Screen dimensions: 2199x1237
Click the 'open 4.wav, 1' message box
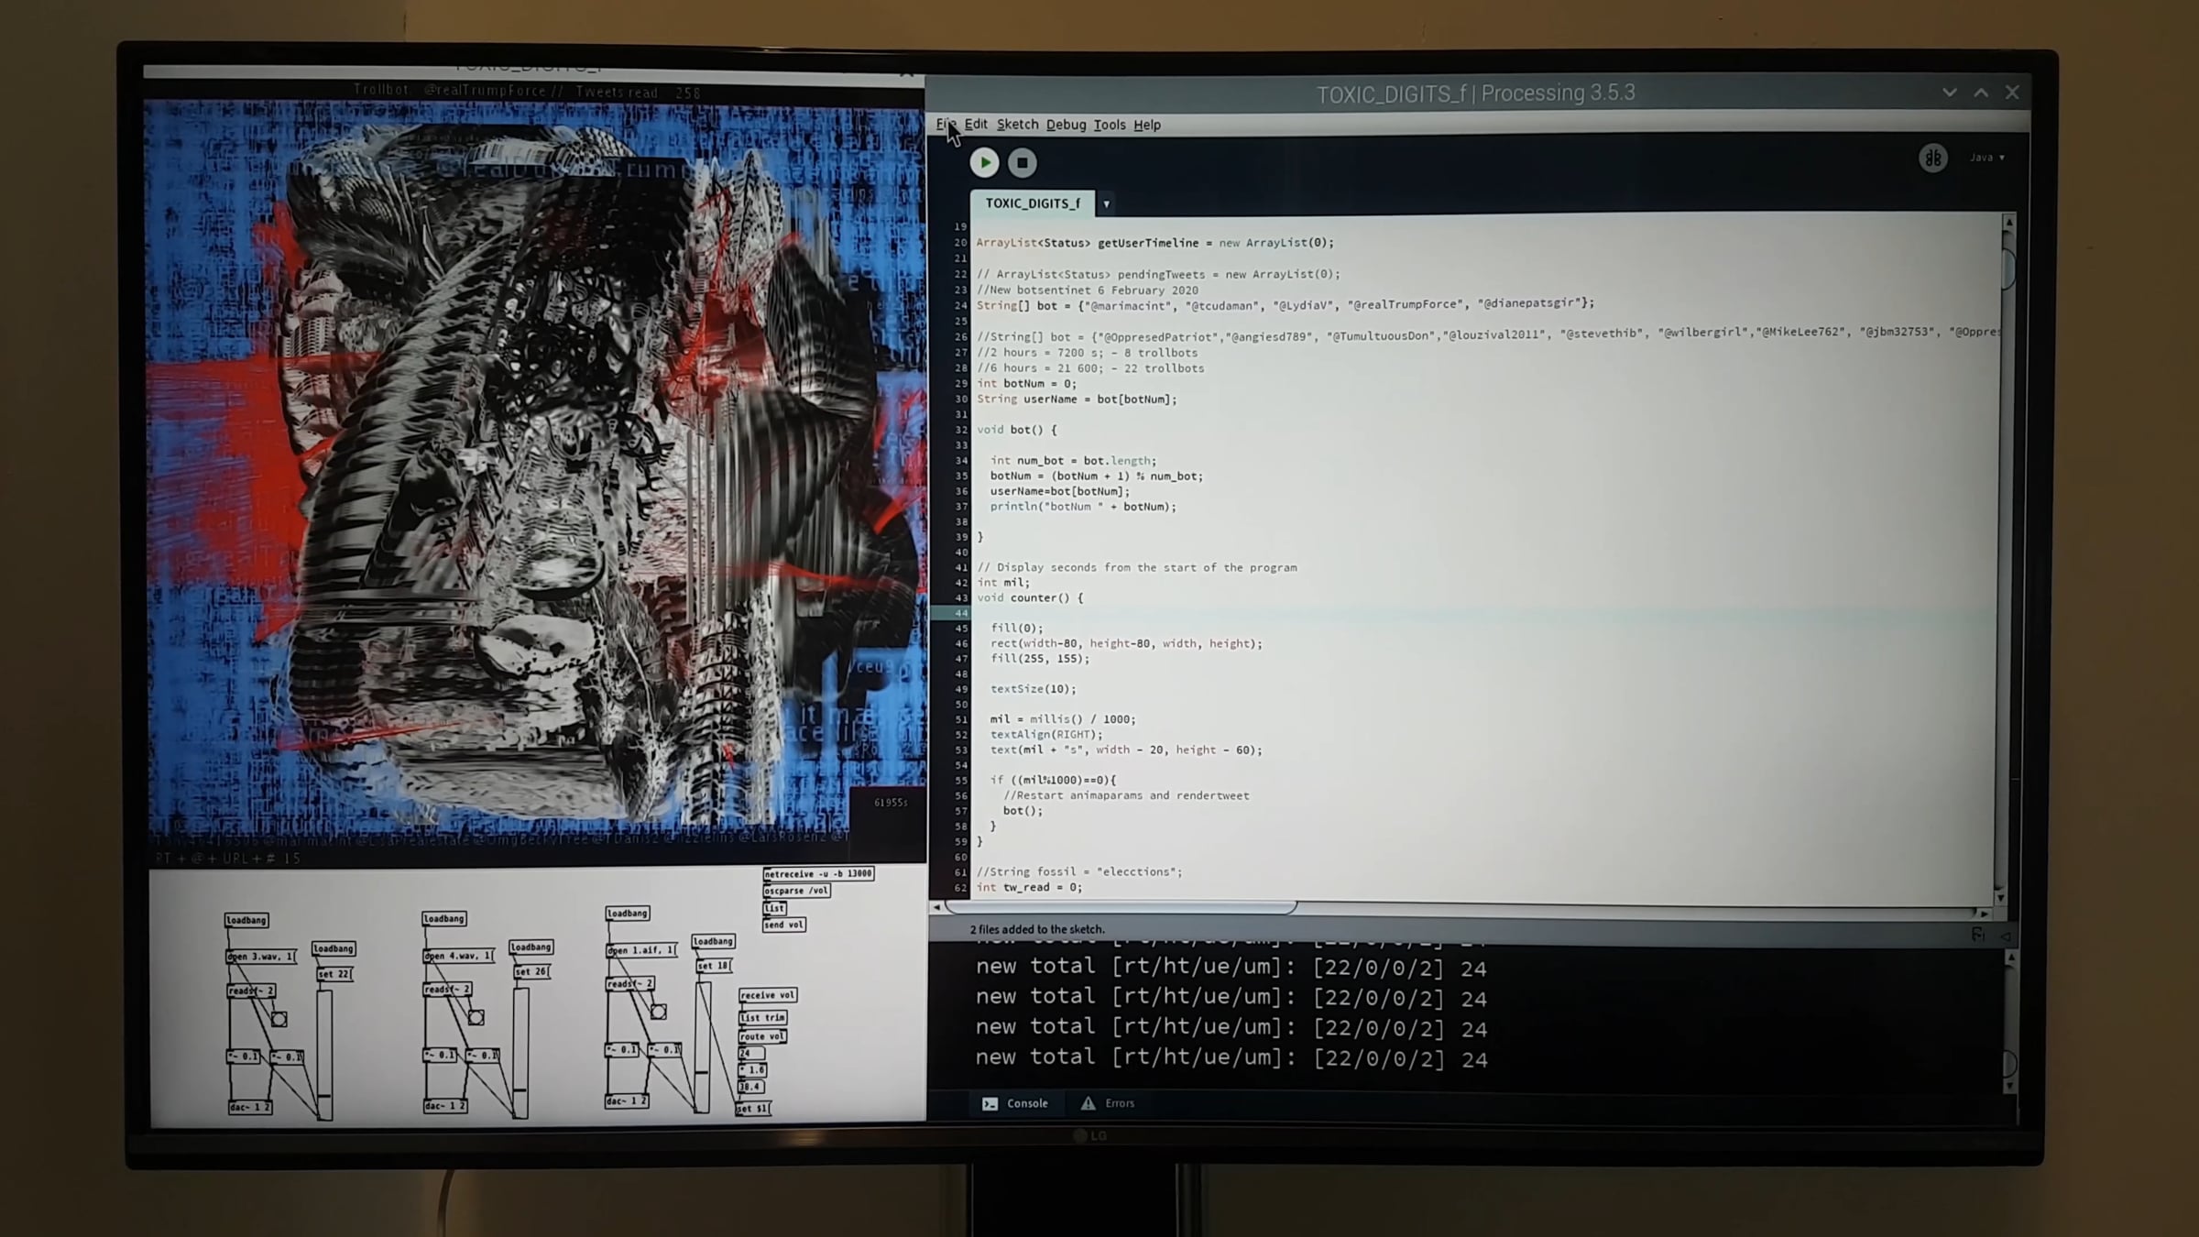pyautogui.click(x=458, y=956)
